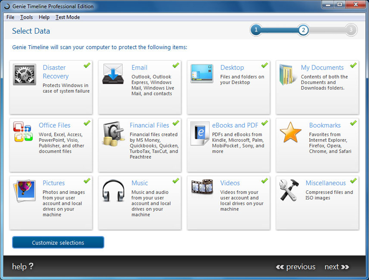Maximize the Genie Timeline window
Viewport: 369px width, 280px height.
340,5
